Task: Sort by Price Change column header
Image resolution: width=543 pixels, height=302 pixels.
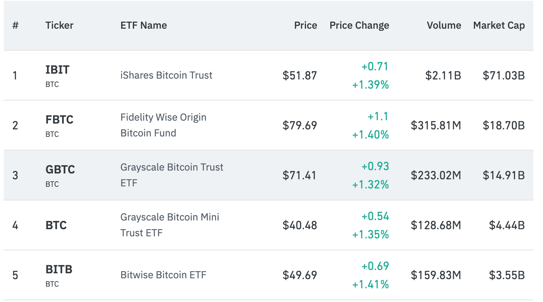Action: [x=359, y=25]
